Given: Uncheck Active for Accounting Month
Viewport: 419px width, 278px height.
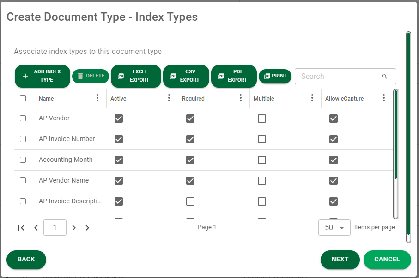Looking at the screenshot, I should point(119,160).
